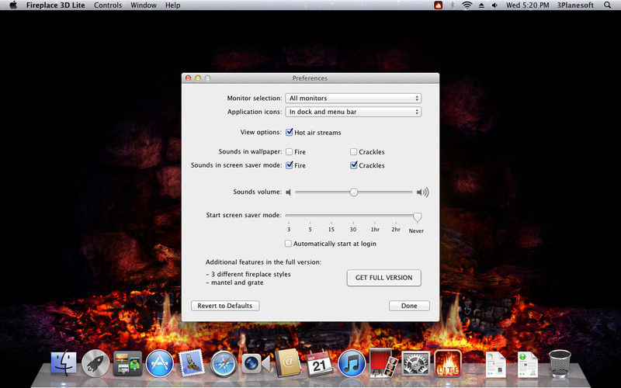Open the Help menu
Image resolution: width=621 pixels, height=388 pixels.
pyautogui.click(x=172, y=5)
